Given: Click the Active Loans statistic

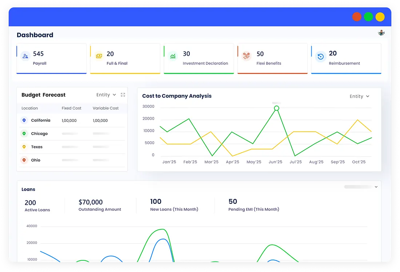Looking at the screenshot, I should point(37,206).
